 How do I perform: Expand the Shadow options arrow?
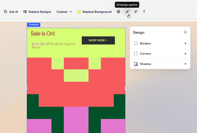click(186, 64)
